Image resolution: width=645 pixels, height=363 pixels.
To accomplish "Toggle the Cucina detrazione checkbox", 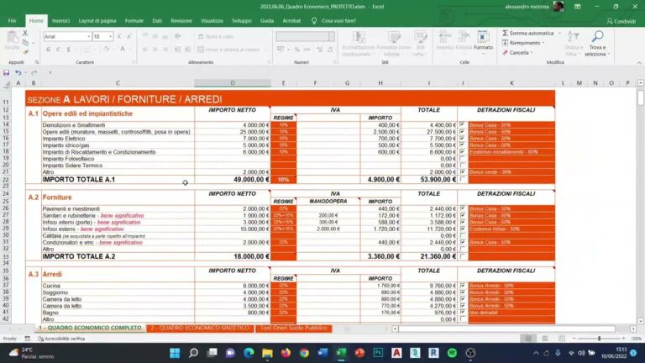I will point(463,286).
